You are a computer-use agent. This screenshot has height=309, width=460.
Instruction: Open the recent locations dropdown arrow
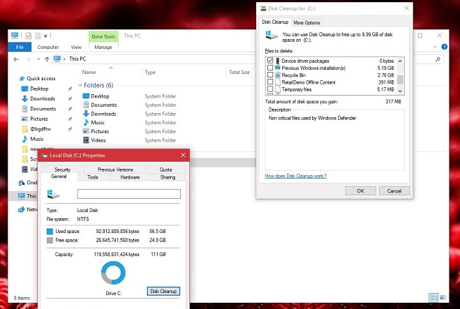[x=38, y=59]
